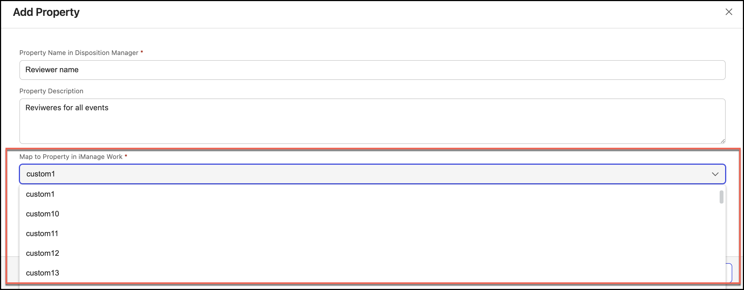Click the 'Property Description' field label
The image size is (744, 290).
tap(51, 91)
